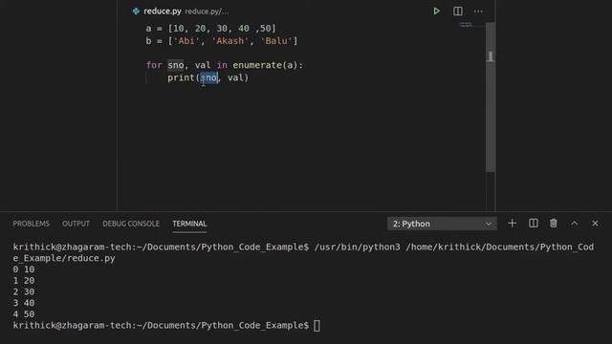Split the terminal pane

[x=534, y=224]
